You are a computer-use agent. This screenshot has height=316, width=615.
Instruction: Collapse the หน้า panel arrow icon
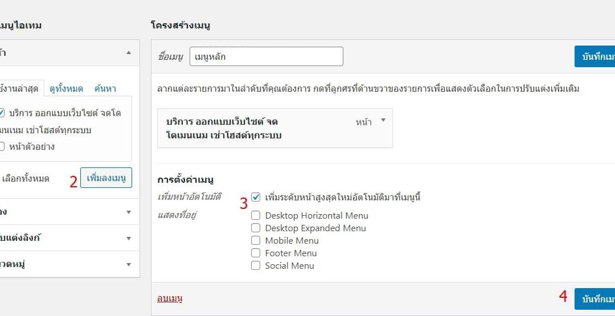pos(129,52)
